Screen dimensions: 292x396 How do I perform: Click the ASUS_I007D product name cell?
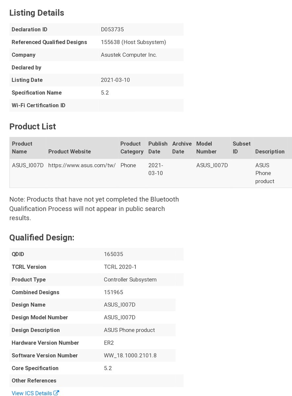(x=28, y=165)
